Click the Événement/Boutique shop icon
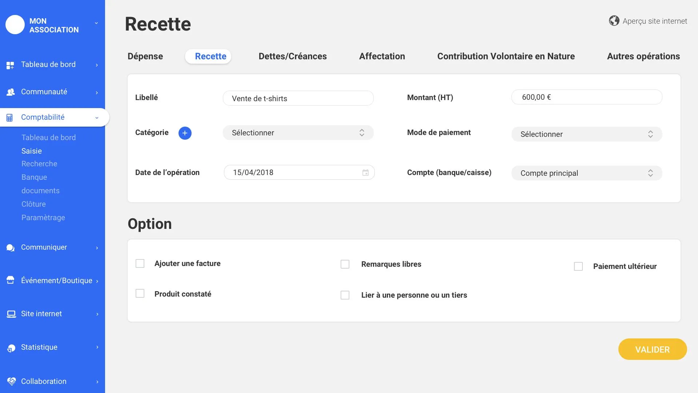This screenshot has height=393, width=698. click(x=11, y=280)
